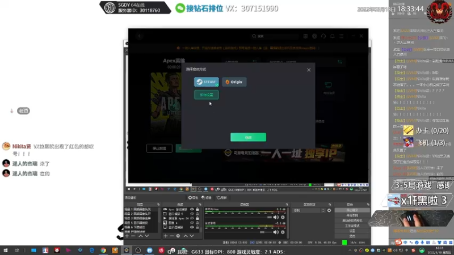Select the Origin launch option
This screenshot has width=454, height=255.
[x=234, y=82]
